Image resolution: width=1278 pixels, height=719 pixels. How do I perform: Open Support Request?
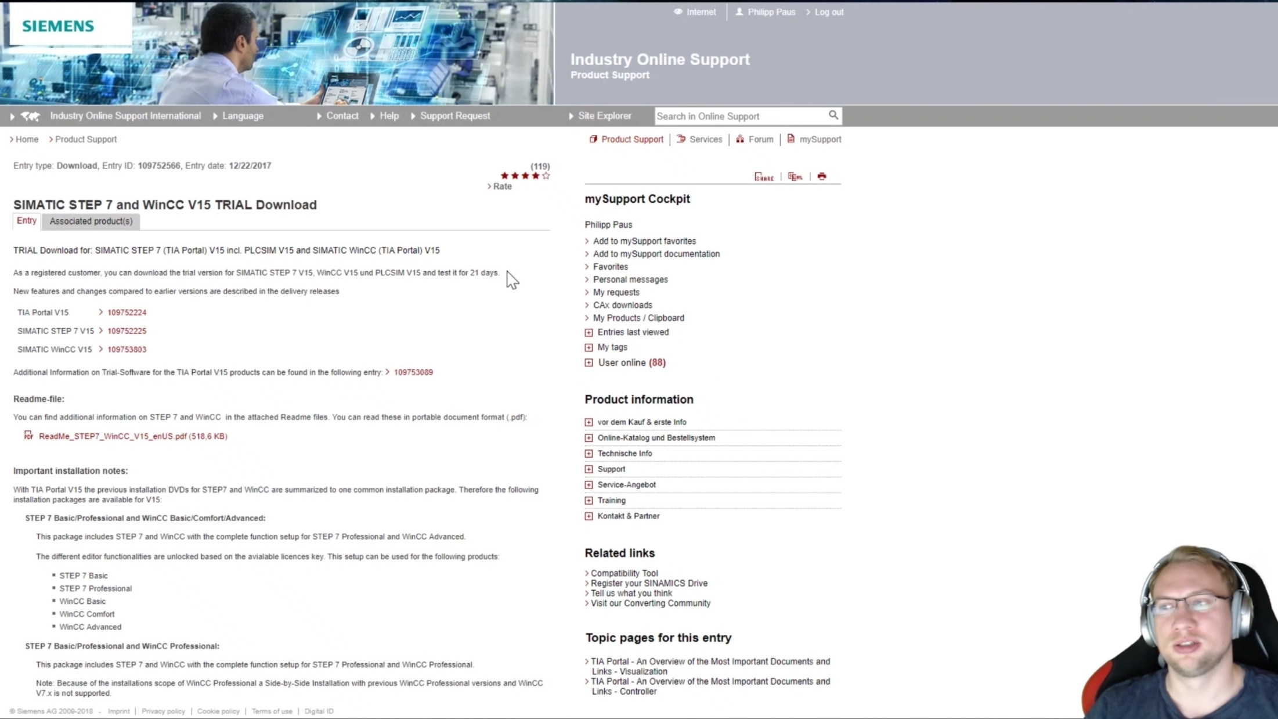(x=455, y=116)
